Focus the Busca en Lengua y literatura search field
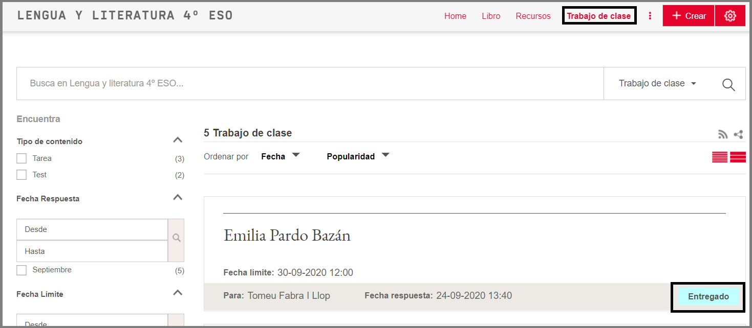The image size is (752, 328). click(x=310, y=83)
